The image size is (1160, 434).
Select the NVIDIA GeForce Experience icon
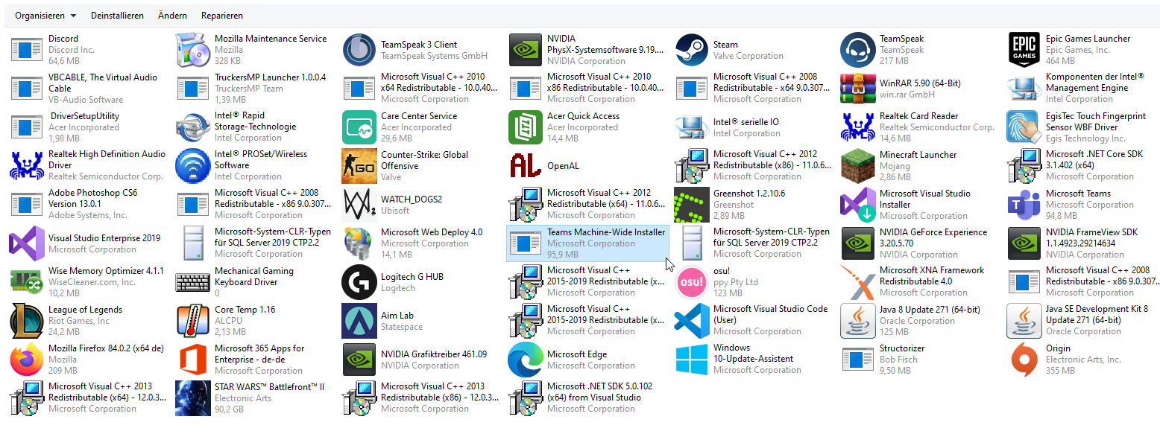click(858, 243)
